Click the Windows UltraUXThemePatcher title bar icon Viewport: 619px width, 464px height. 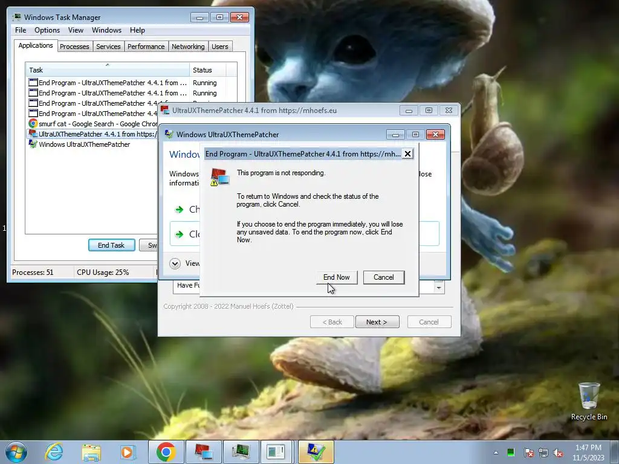pyautogui.click(x=169, y=134)
